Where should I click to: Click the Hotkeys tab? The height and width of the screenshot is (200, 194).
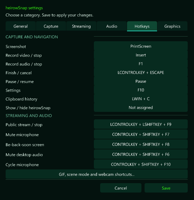(x=142, y=26)
